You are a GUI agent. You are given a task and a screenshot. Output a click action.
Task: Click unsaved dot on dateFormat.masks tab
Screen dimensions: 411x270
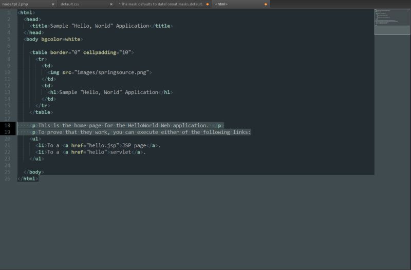click(x=208, y=4)
